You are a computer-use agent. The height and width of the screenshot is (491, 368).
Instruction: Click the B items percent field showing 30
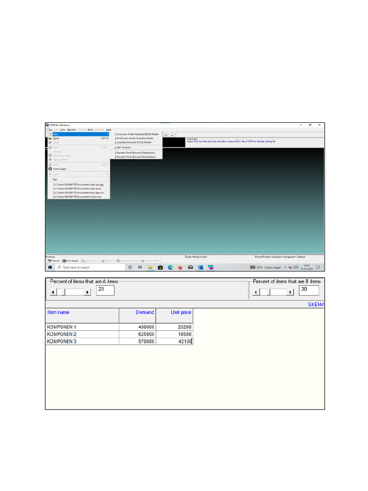pos(309,290)
